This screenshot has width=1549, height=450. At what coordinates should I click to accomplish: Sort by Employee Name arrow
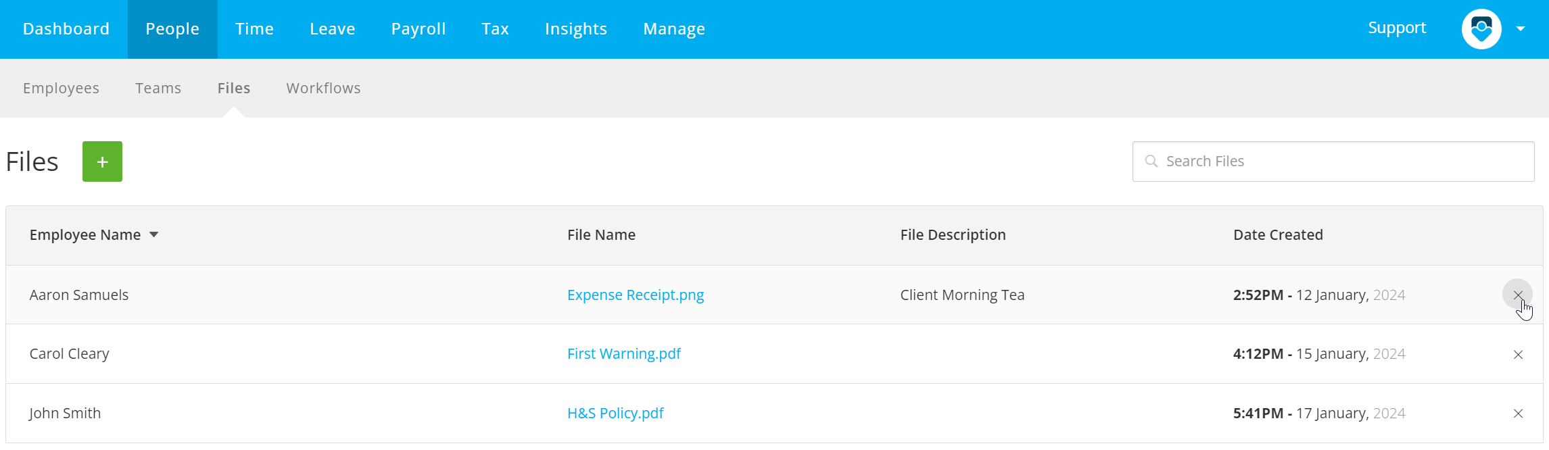(154, 234)
